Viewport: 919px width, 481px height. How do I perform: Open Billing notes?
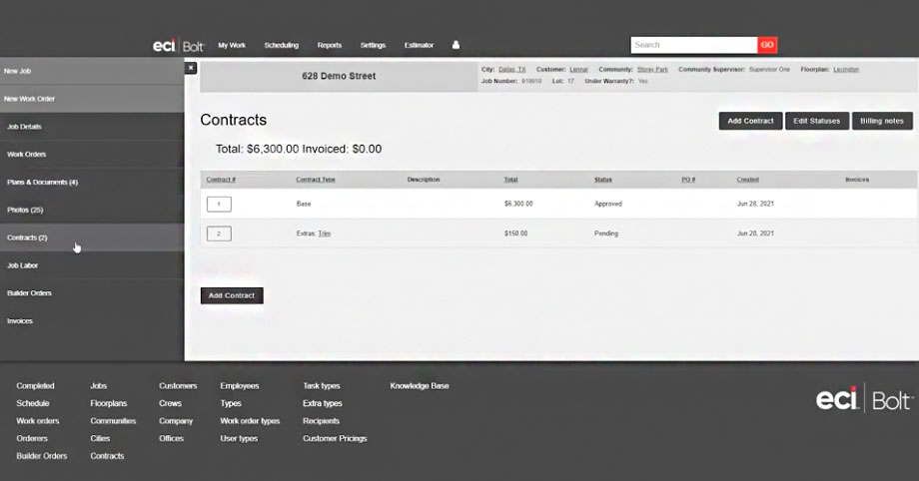tap(881, 121)
